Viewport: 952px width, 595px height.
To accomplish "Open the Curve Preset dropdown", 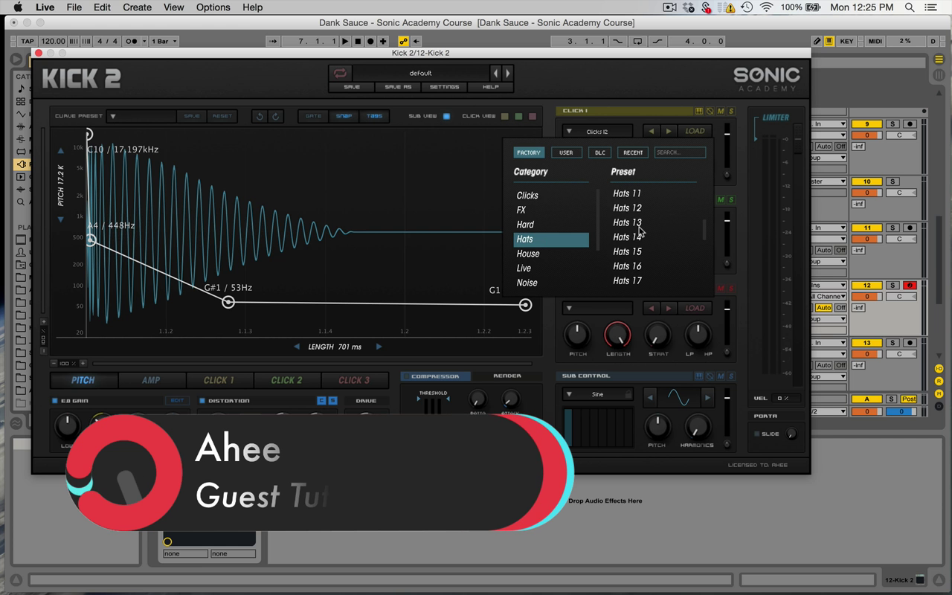I will tap(113, 116).
